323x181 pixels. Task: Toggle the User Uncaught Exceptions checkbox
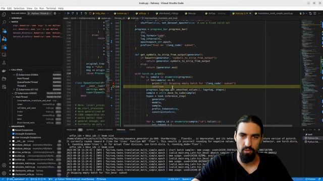pos(14,137)
